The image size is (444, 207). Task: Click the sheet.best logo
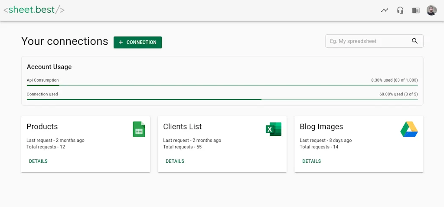(34, 10)
